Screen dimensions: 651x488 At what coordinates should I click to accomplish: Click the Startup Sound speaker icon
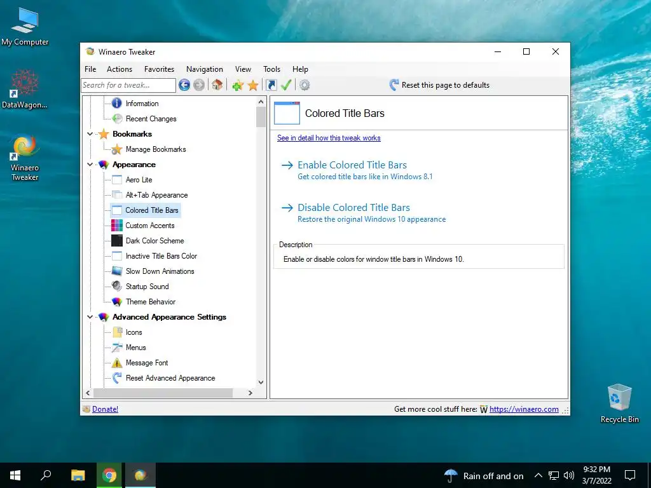[117, 287]
